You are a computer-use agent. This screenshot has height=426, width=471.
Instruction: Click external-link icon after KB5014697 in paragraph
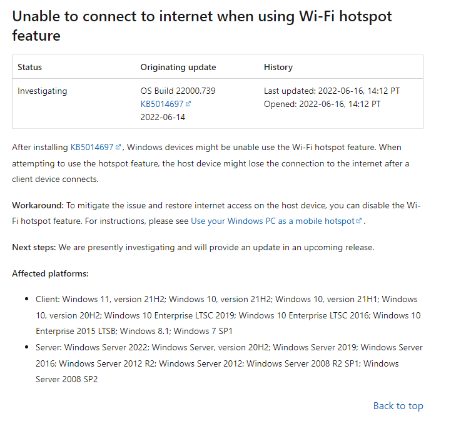pos(118,148)
